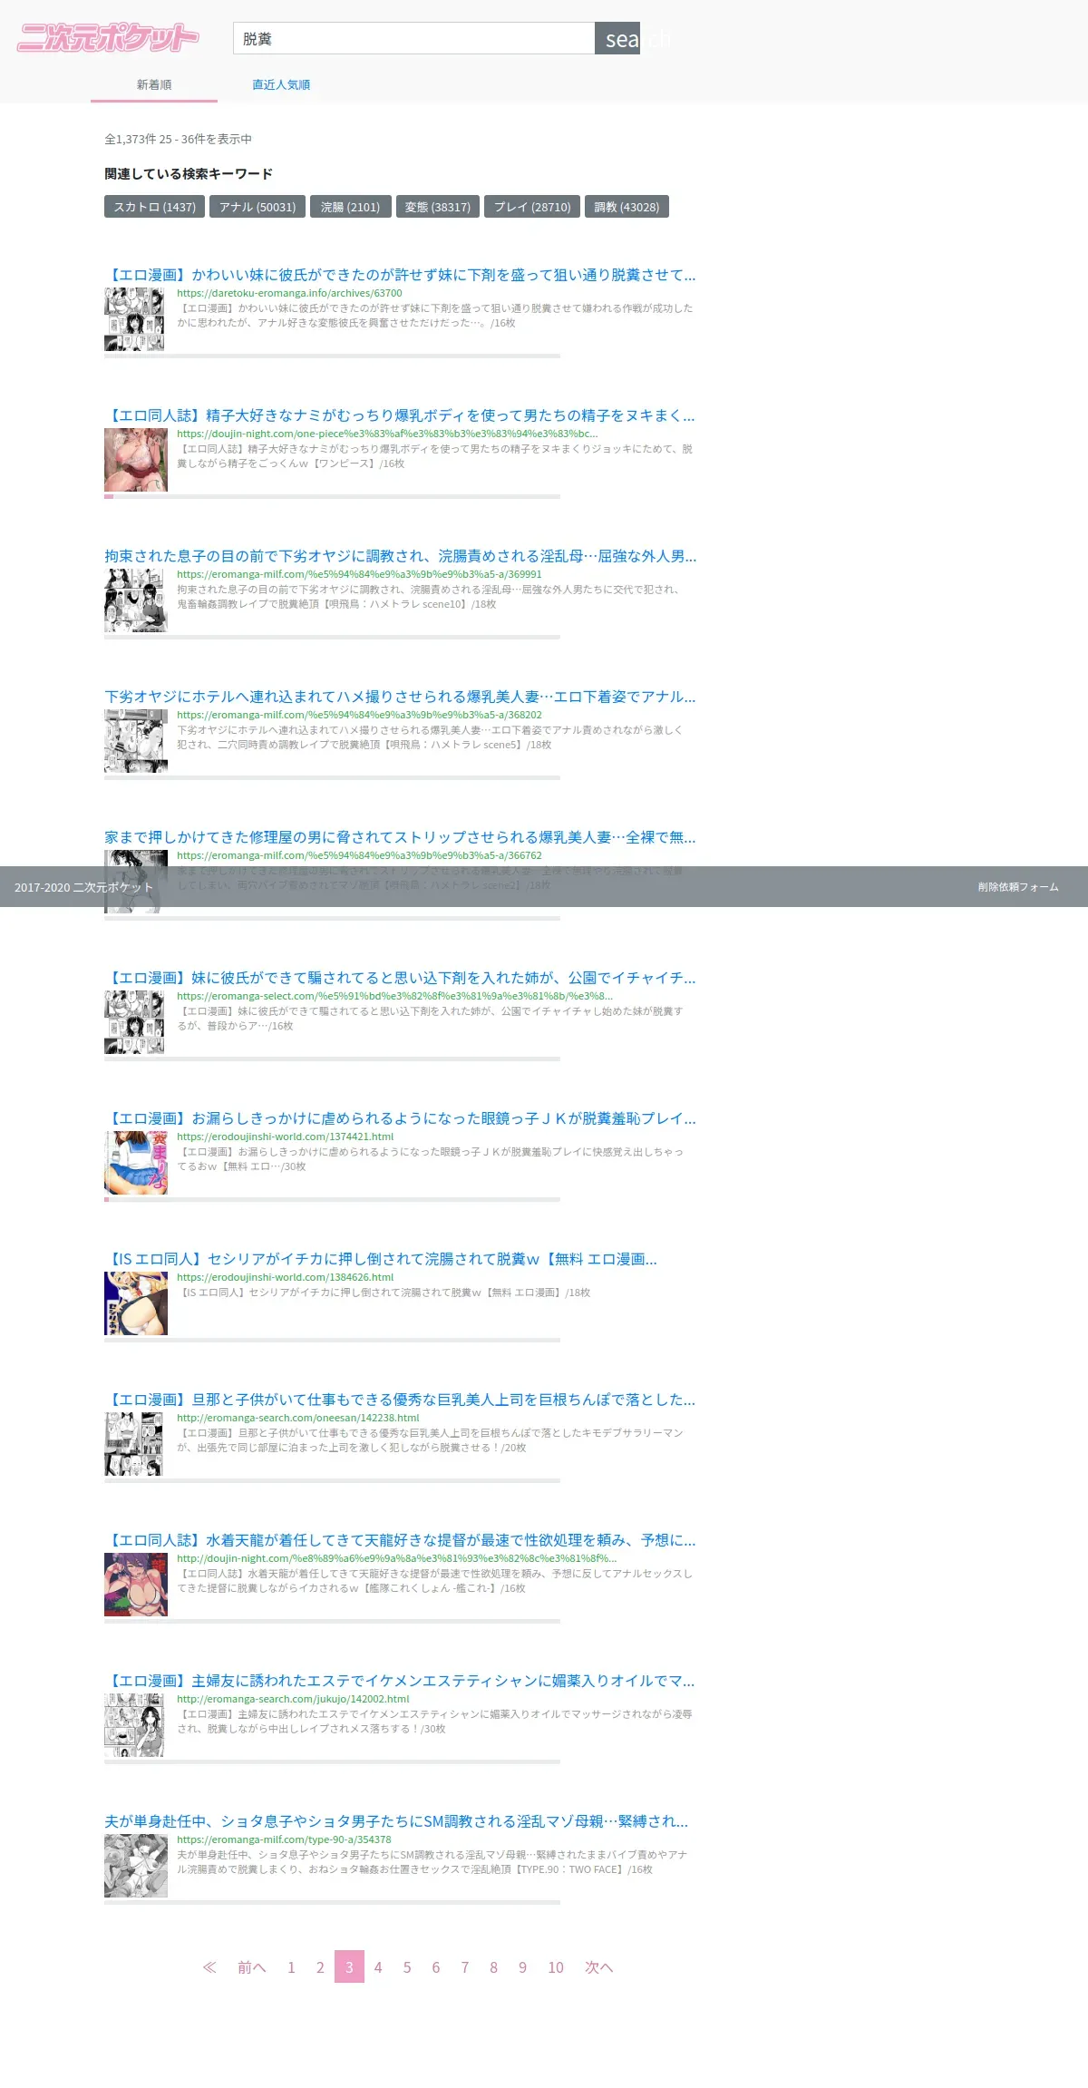Select the 調教 (43028) keyword tag
The image size is (1088, 2088).
point(627,207)
